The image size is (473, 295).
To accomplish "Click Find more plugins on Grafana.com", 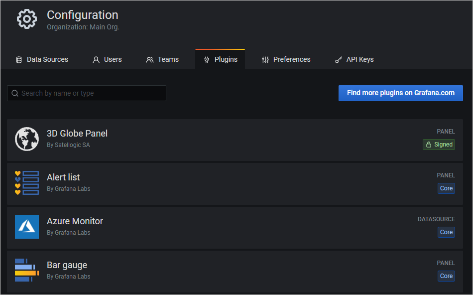I will (x=401, y=93).
